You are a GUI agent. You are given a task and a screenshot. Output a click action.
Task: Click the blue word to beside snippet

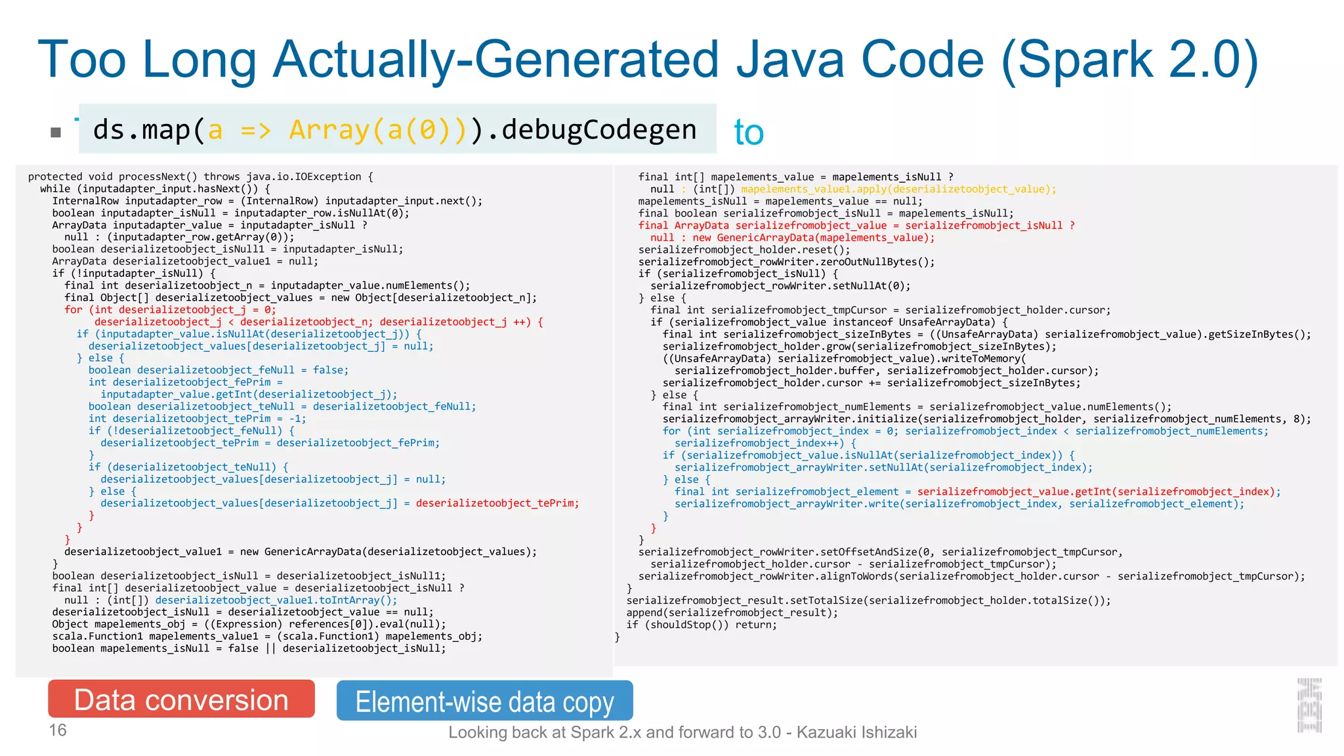pos(749,132)
